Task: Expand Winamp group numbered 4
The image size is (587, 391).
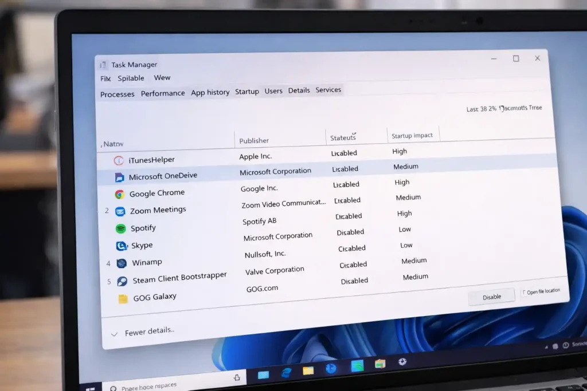Action: click(108, 263)
